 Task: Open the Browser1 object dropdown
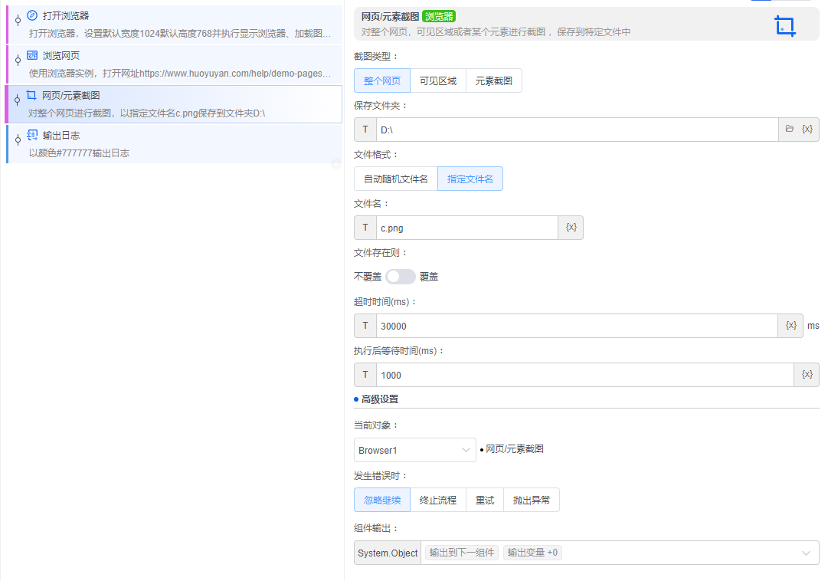click(x=414, y=450)
